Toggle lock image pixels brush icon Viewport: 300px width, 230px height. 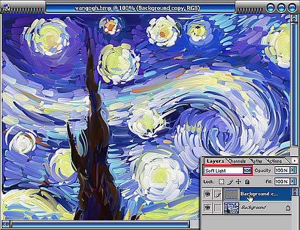click(x=230, y=182)
